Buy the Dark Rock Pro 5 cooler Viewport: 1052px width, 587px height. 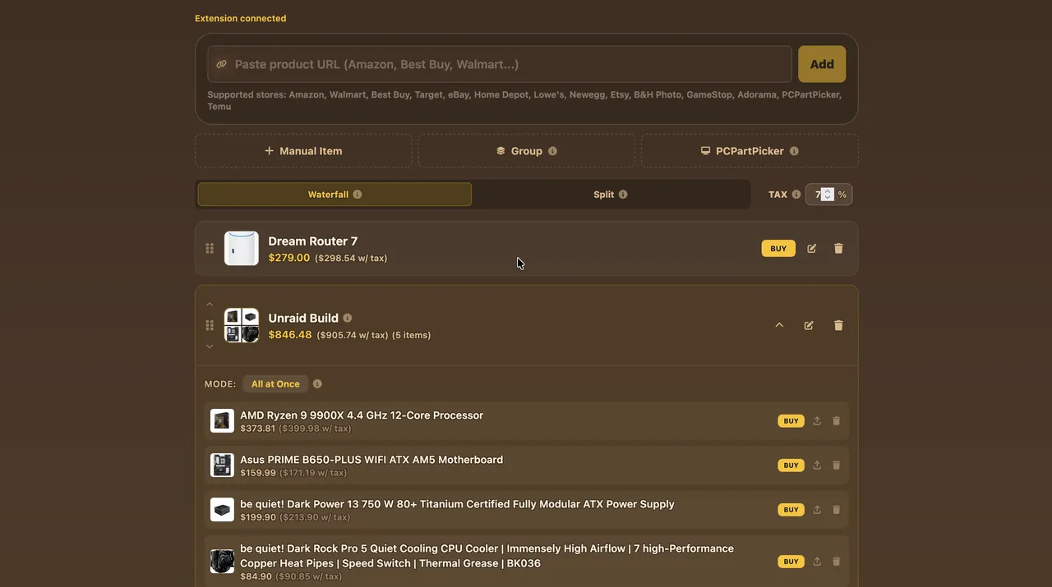(791, 562)
